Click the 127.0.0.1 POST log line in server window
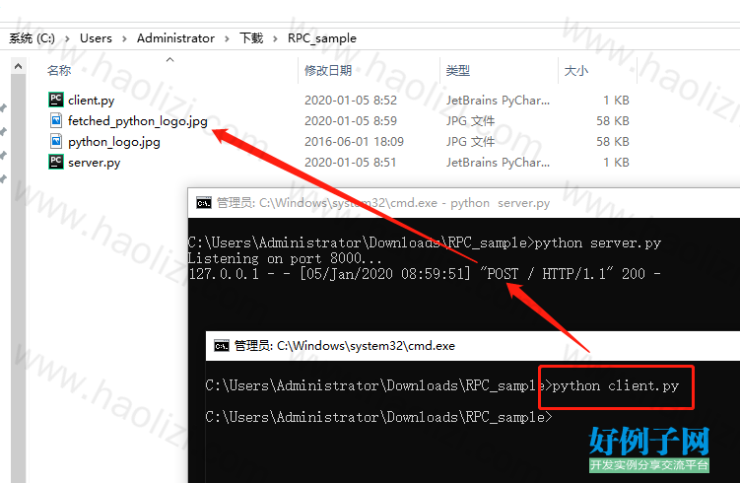The image size is (740, 483). pyautogui.click(x=425, y=274)
